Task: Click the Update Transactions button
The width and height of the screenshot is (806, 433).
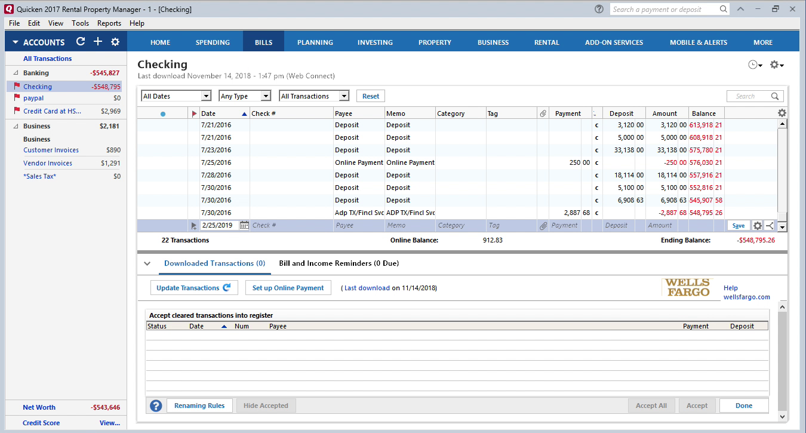Action: click(194, 288)
